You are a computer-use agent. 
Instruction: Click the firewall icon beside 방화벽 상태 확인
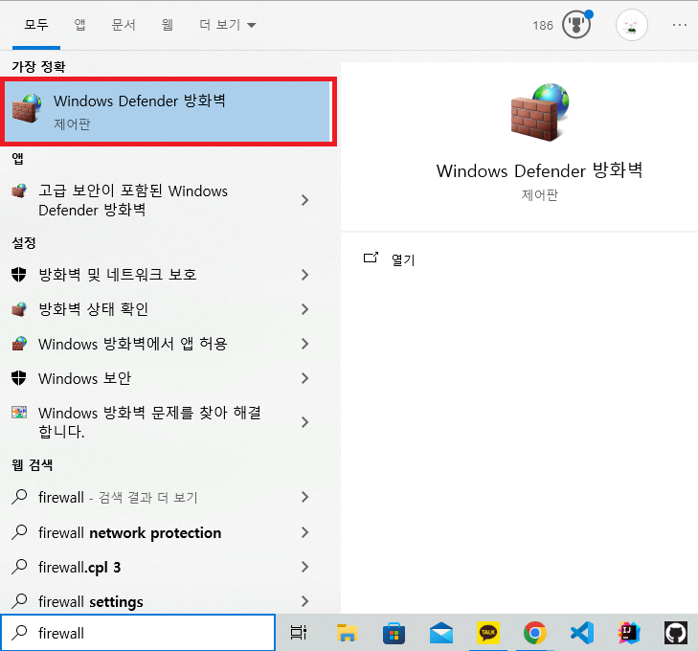coord(19,308)
